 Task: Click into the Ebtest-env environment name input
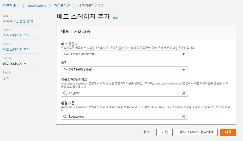pyautogui.click(x=122, y=117)
